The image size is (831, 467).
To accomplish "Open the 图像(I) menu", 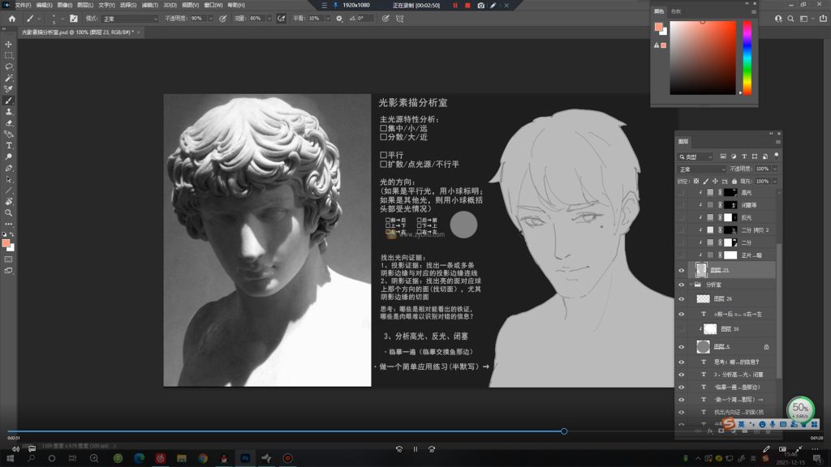I will click(x=64, y=5).
